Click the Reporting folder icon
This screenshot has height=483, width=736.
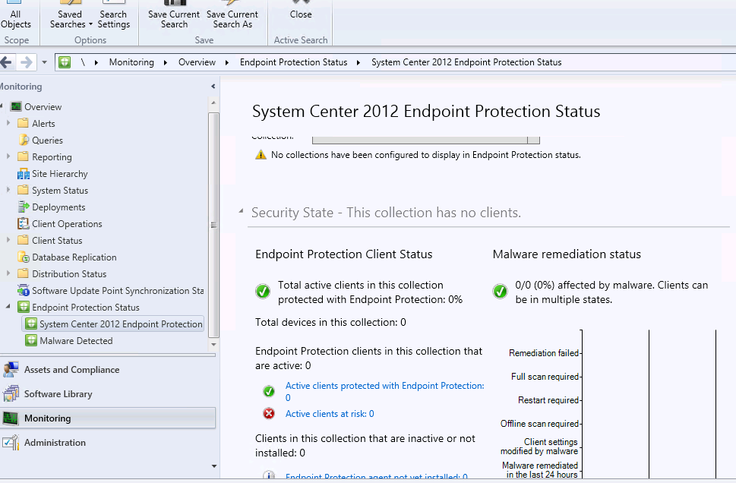(x=23, y=156)
